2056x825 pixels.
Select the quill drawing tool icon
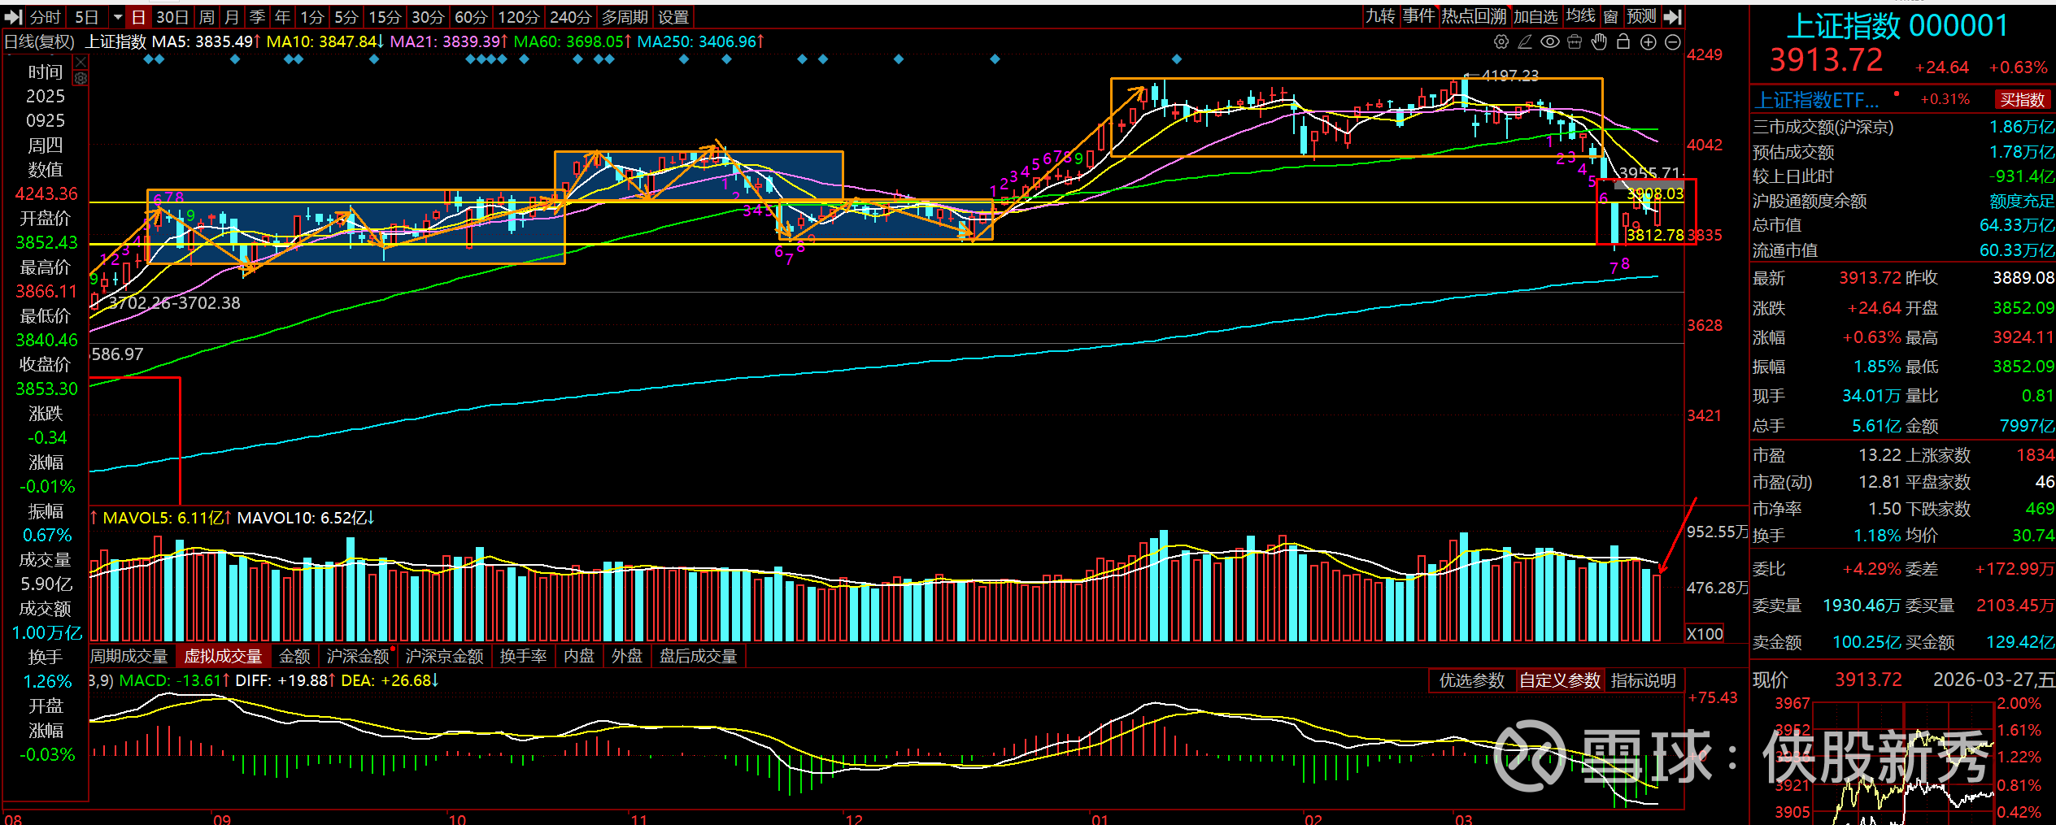tap(1526, 42)
